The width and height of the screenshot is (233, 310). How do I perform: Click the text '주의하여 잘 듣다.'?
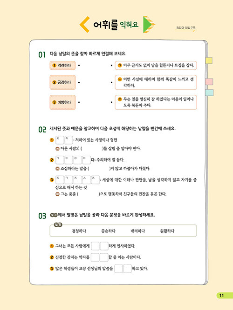110,160
